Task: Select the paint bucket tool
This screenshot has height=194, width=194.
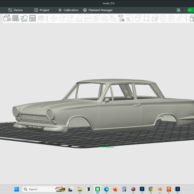Action: 113,18
